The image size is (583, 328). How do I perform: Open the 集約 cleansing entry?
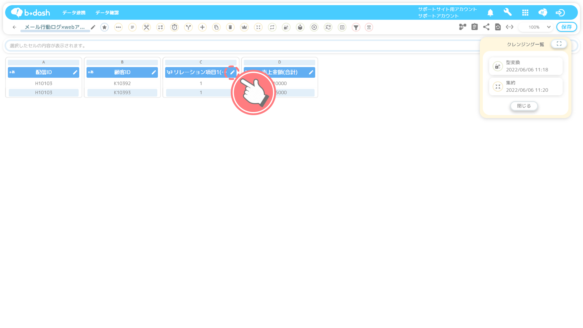(526, 86)
